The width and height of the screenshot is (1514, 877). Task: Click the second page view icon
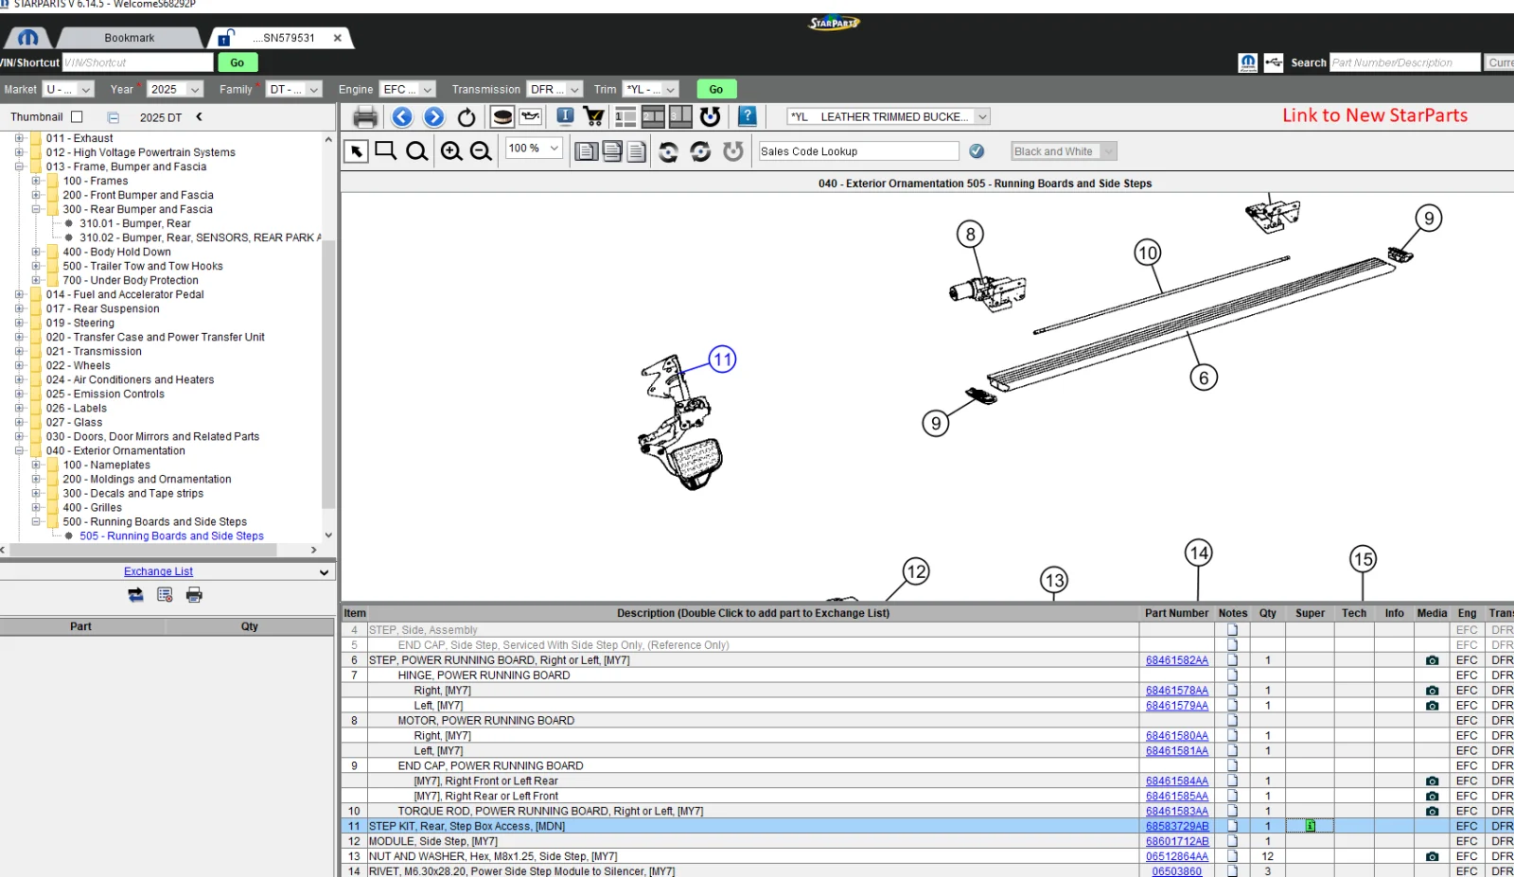pyautogui.click(x=612, y=151)
